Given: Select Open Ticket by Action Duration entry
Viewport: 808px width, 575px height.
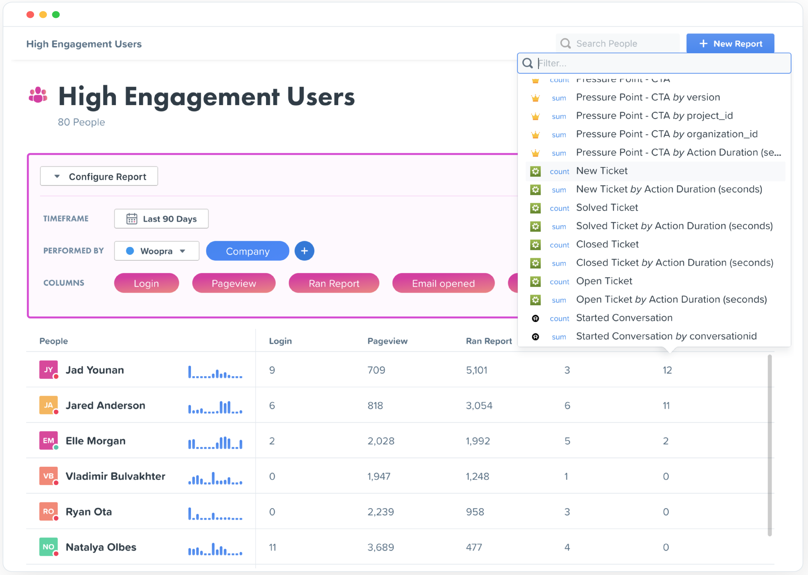Looking at the screenshot, I should pyautogui.click(x=655, y=300).
